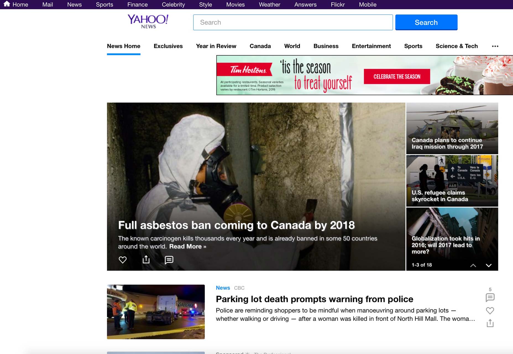Viewport: 513px width, 354px height.
Task: Open Mobile in the top bar
Action: [x=368, y=4]
